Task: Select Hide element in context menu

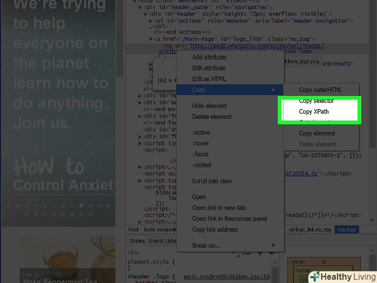Action: pos(209,106)
